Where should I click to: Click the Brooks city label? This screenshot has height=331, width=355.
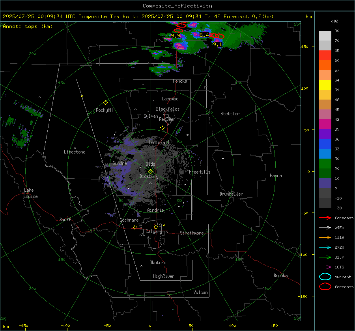click(x=280, y=276)
